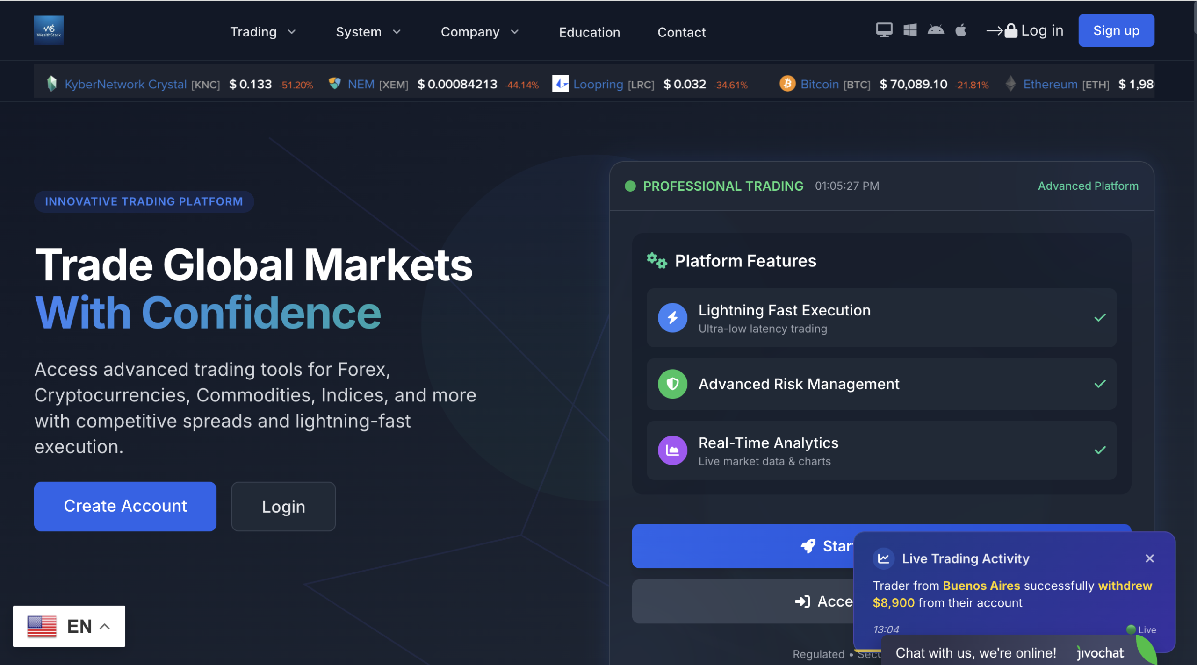Viewport: 1197px width, 665px height.
Task: Open the System menu dropdown
Action: [x=368, y=32]
